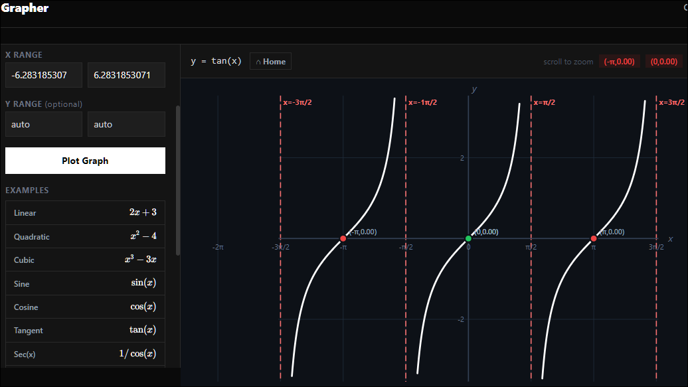This screenshot has height=387, width=688.
Task: Click the x=π/2 asymptote label
Action: point(545,103)
